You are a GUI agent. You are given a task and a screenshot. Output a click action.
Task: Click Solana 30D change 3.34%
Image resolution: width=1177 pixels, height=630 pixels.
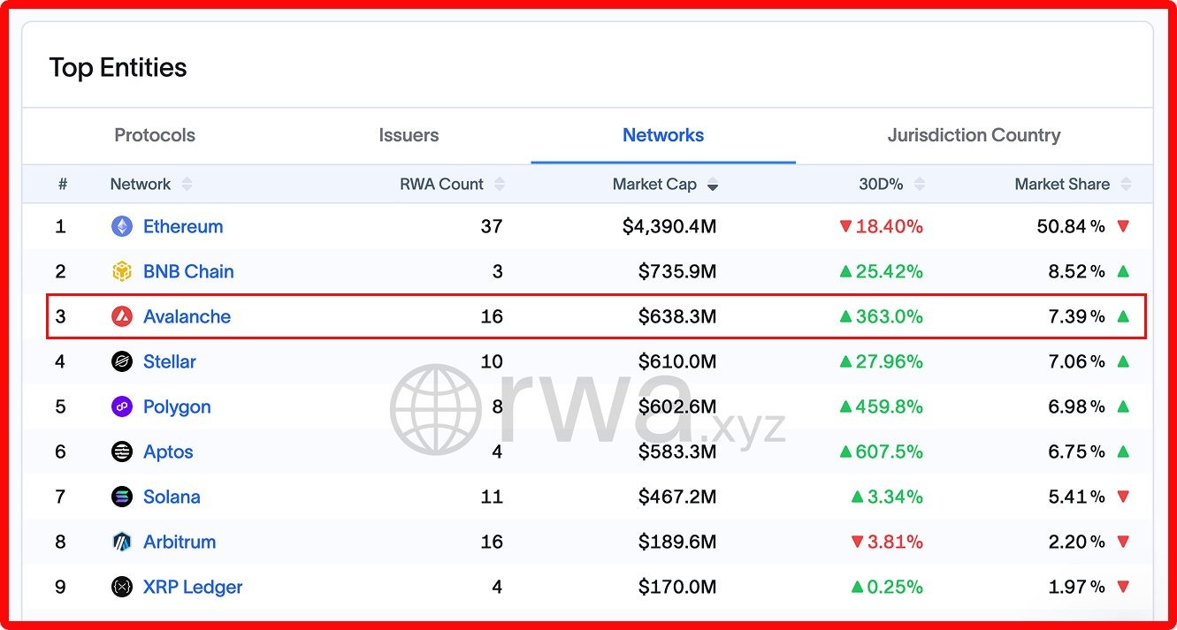(895, 497)
